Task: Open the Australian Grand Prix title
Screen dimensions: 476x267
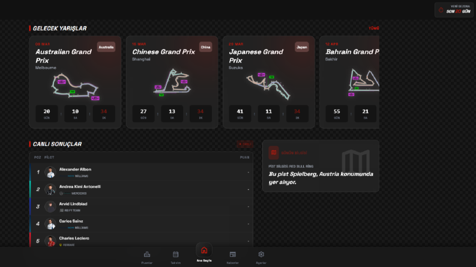Action: click(64, 56)
